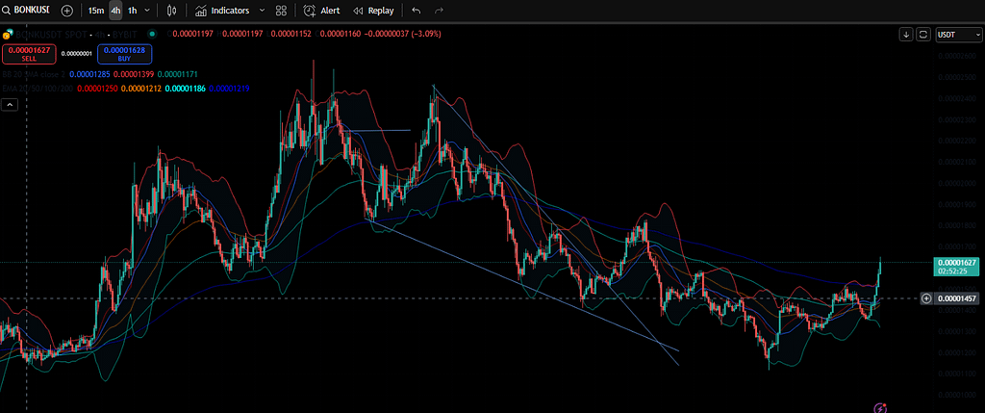The width and height of the screenshot is (985, 413).
Task: Click the Undo arrow
Action: 416,11
